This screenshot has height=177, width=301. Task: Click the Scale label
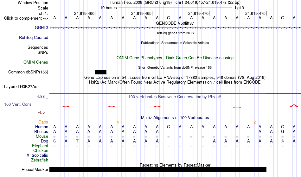click(43, 8)
